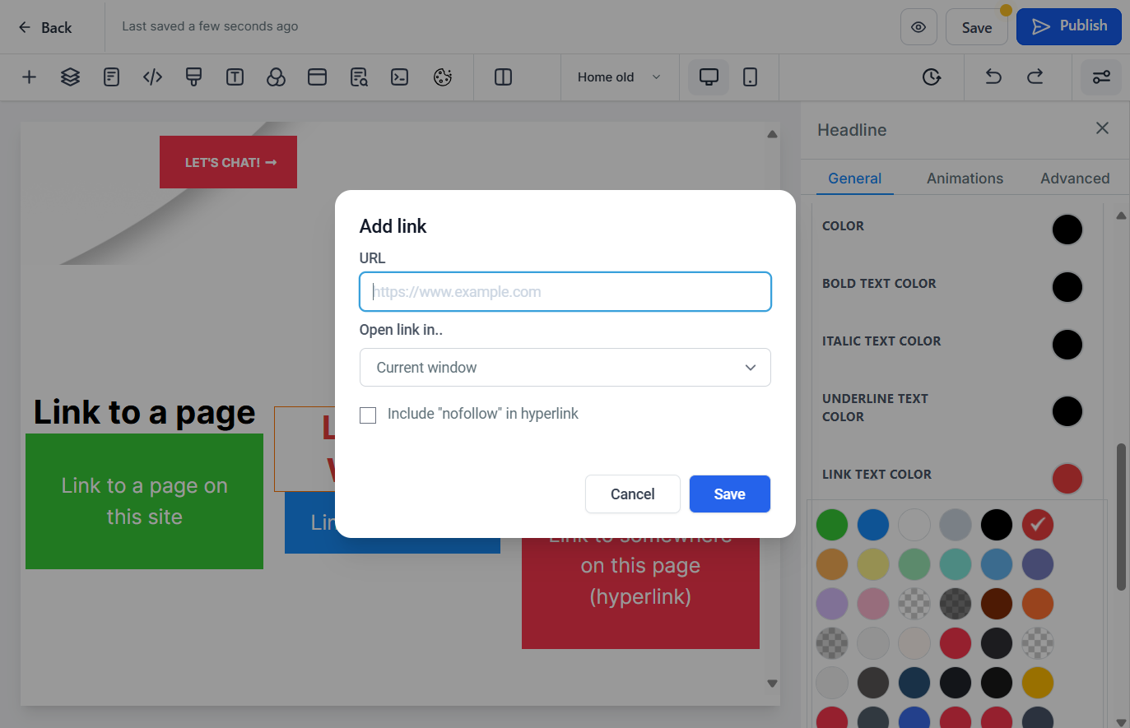Open the layers stack icon
The height and width of the screenshot is (728, 1130).
[x=70, y=77]
